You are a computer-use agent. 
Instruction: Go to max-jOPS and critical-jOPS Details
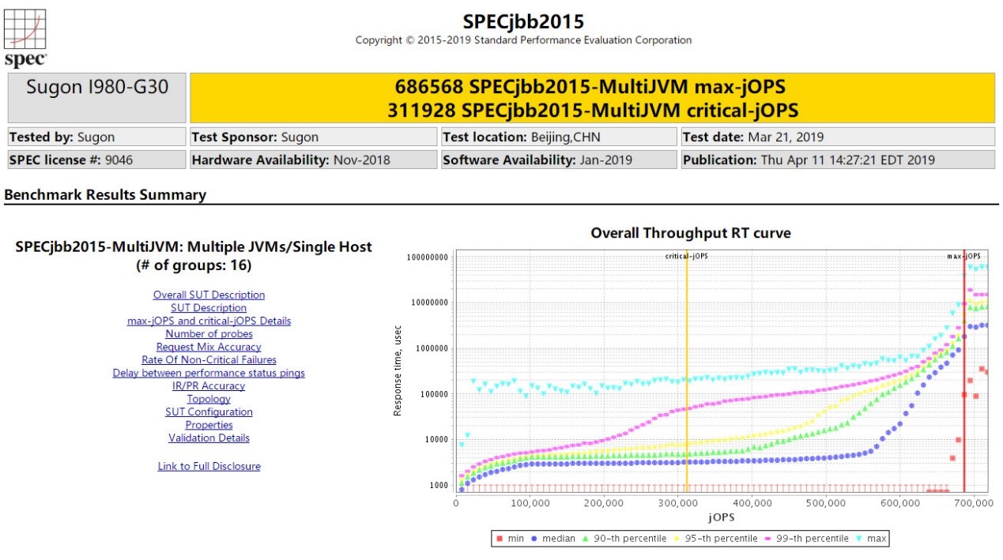tap(209, 321)
